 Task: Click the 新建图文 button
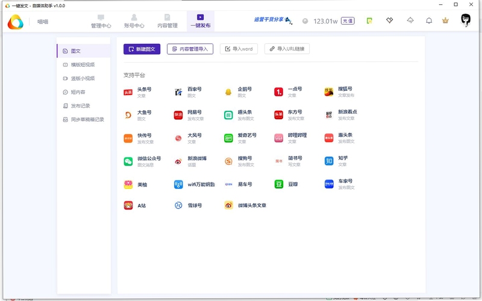(x=142, y=49)
